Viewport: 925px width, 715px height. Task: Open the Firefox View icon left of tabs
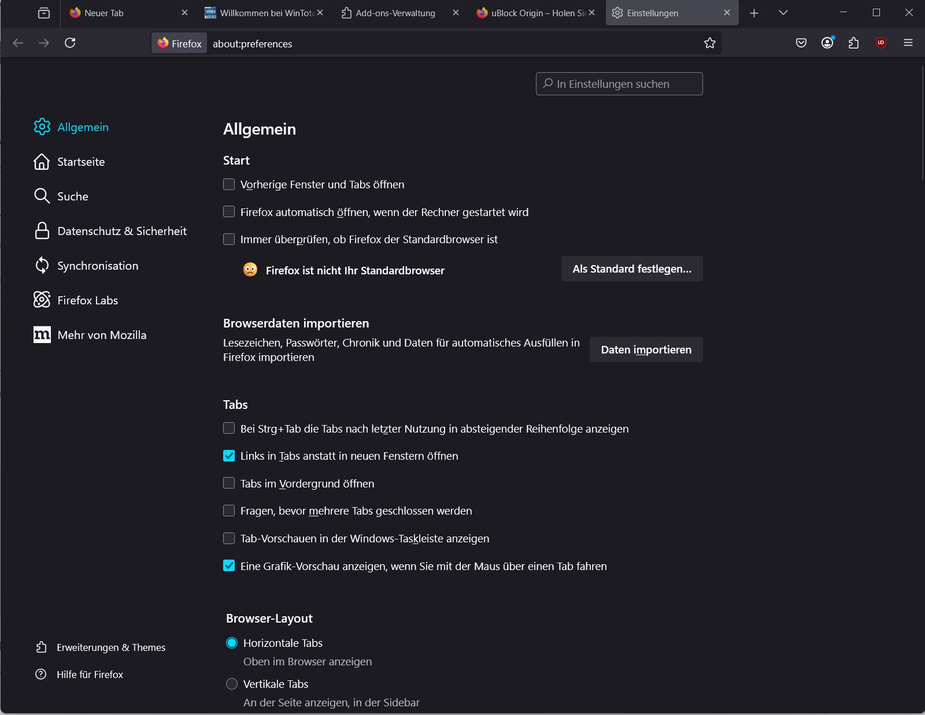[44, 13]
